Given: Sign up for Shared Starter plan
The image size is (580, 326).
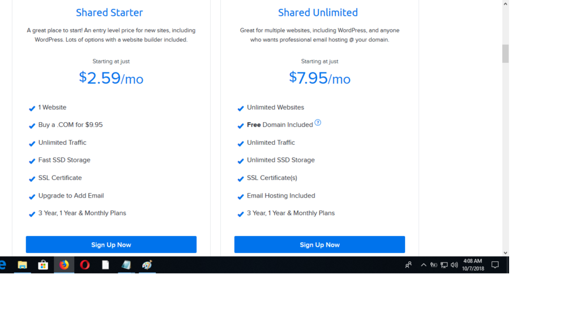Looking at the screenshot, I should pyautogui.click(x=111, y=244).
